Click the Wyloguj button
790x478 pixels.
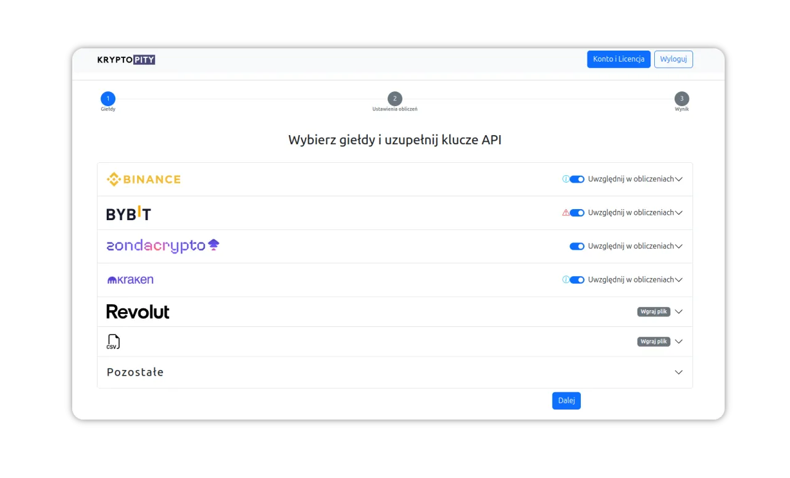[x=673, y=59]
